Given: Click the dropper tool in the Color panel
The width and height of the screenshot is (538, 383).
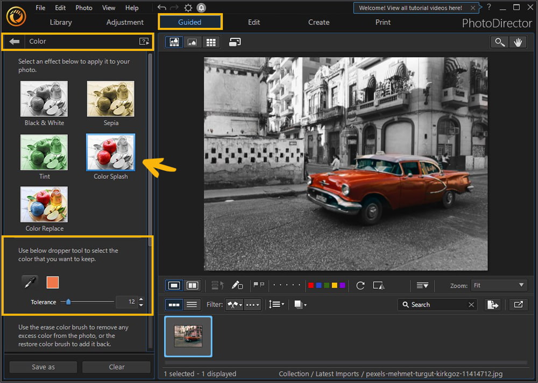Looking at the screenshot, I should (30, 281).
